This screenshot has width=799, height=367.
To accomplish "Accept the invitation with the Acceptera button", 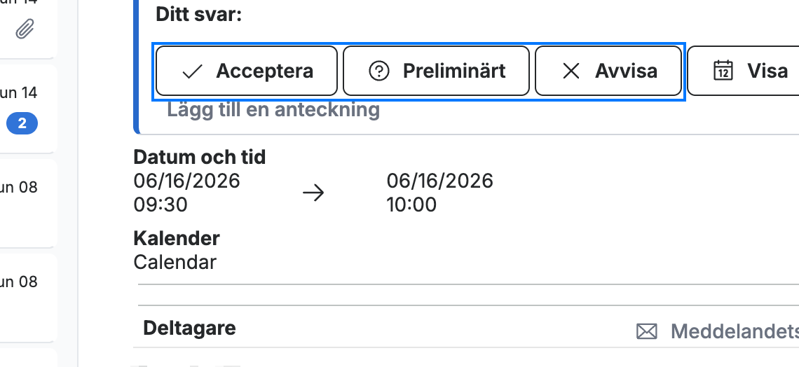I will [x=247, y=71].
